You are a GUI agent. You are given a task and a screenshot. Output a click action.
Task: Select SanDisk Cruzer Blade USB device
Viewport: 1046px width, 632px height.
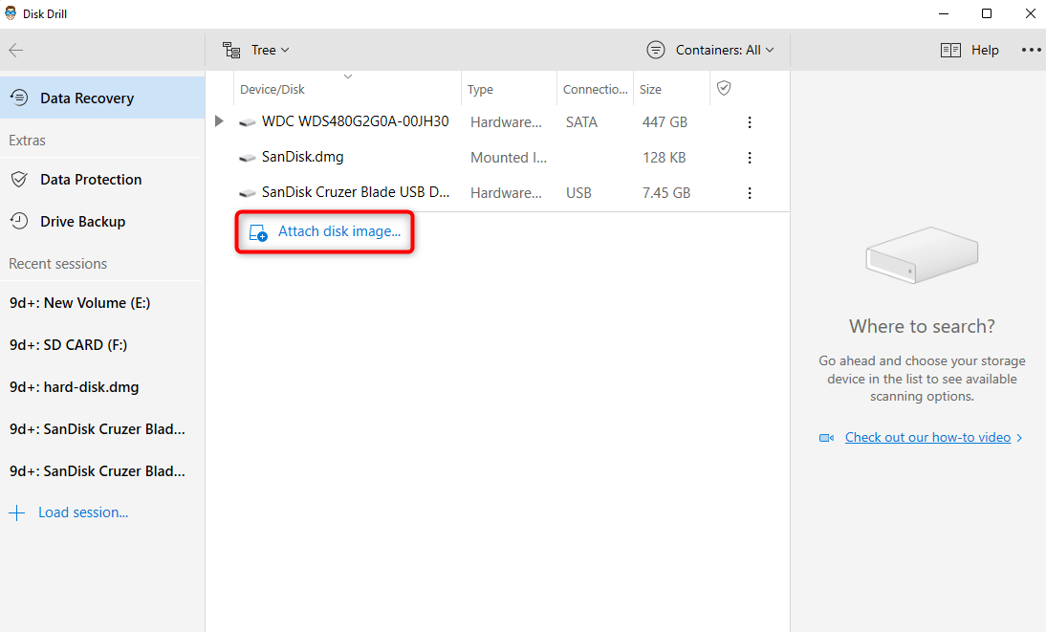pos(356,192)
